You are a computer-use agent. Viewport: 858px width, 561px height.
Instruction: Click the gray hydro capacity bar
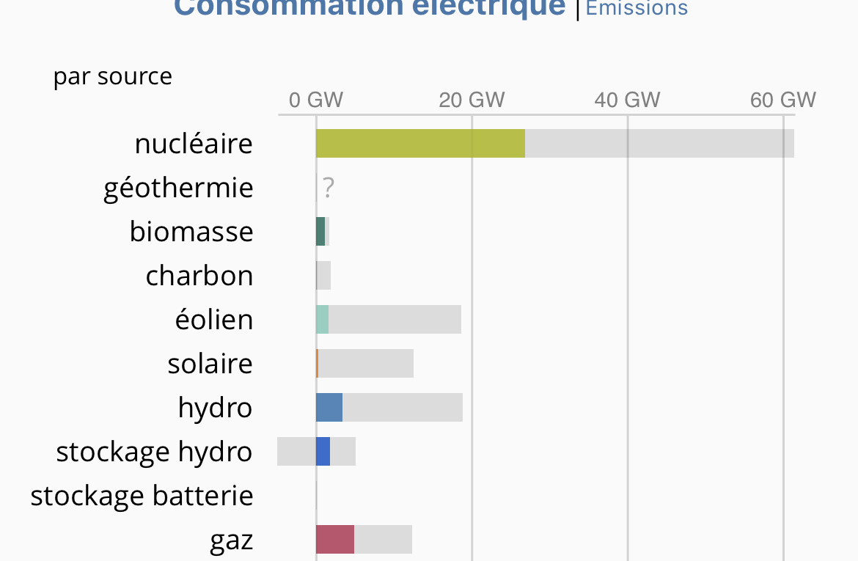[403, 407]
